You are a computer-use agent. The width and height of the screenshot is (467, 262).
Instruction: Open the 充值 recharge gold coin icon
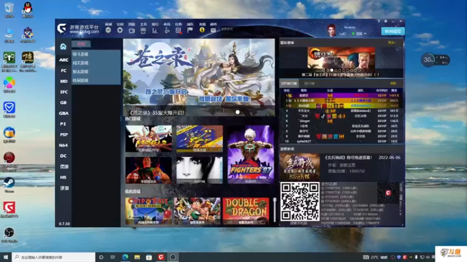tap(202, 30)
